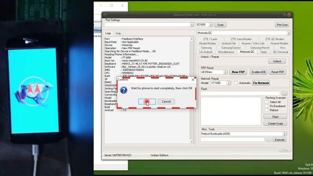The width and height of the screenshot is (313, 176).
Task: Click the Software Blur_Version log line
Action: pyautogui.click(x=137, y=67)
